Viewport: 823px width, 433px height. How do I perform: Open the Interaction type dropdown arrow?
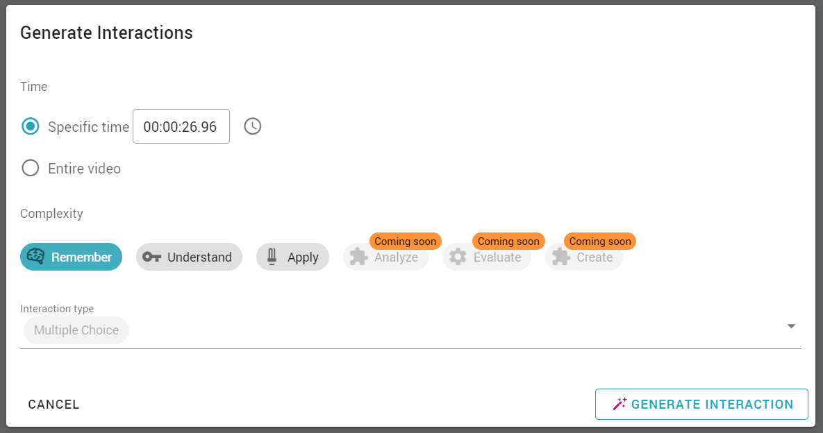(790, 326)
